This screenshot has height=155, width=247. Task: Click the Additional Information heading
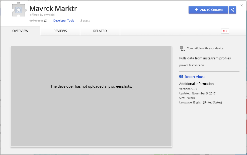click(x=196, y=84)
